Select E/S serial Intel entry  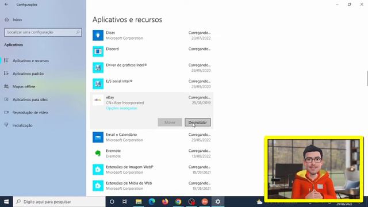(x=119, y=81)
